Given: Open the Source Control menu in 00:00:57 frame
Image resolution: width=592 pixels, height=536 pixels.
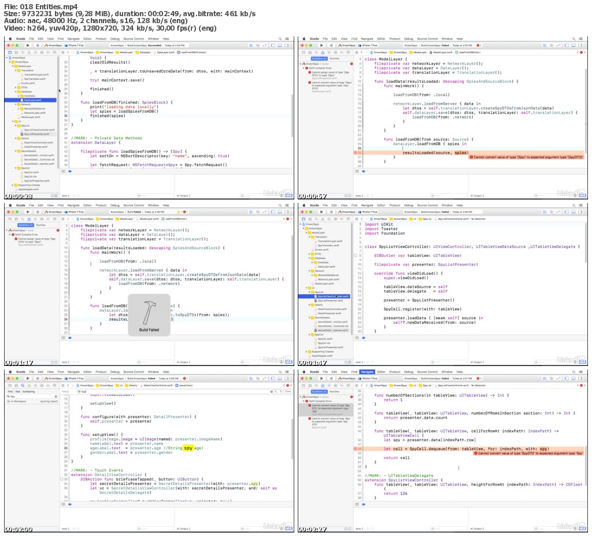Looking at the screenshot, I should tap(427, 39).
